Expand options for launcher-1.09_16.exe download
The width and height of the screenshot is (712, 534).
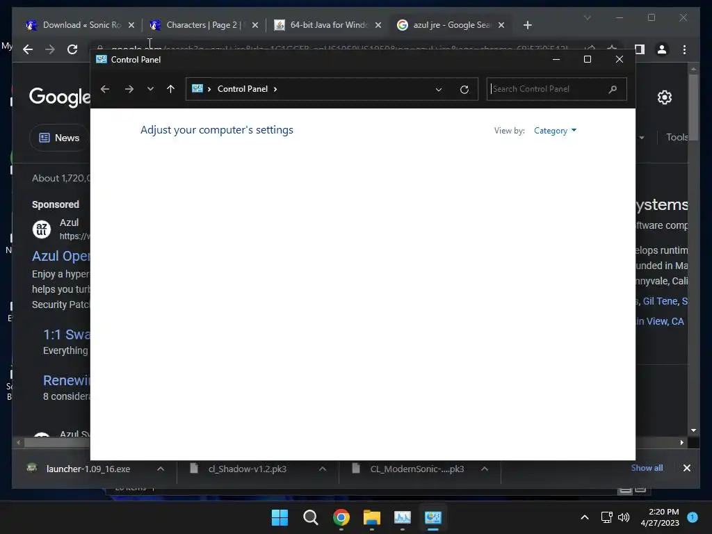161,469
